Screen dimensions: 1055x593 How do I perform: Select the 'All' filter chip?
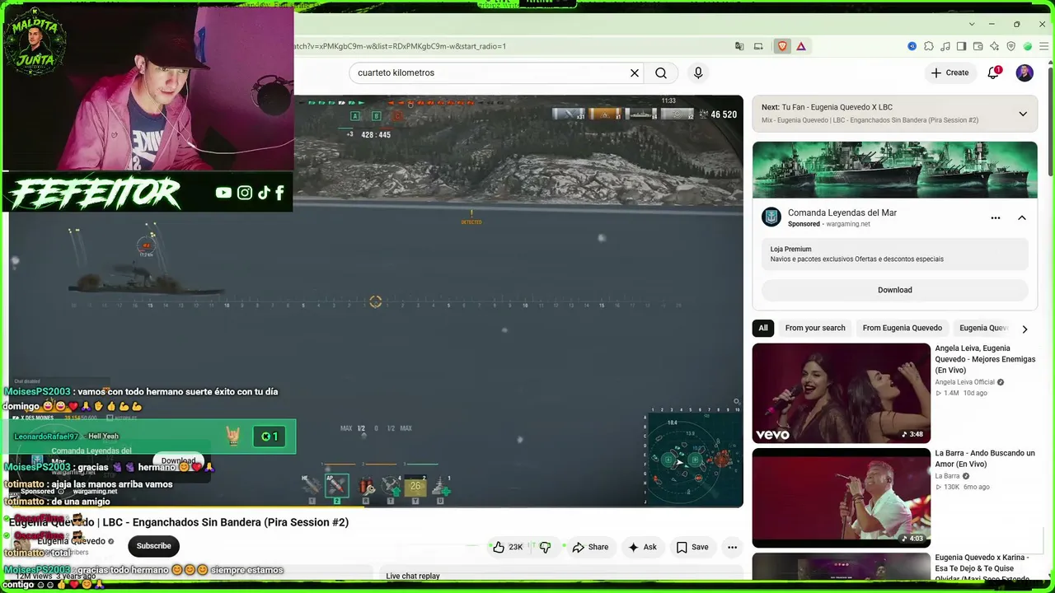pos(763,328)
